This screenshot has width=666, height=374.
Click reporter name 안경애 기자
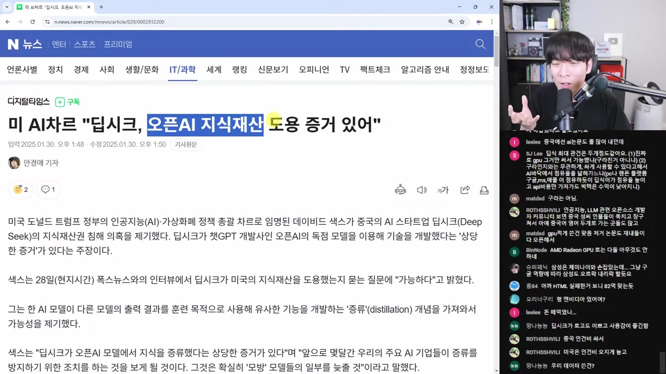point(41,163)
